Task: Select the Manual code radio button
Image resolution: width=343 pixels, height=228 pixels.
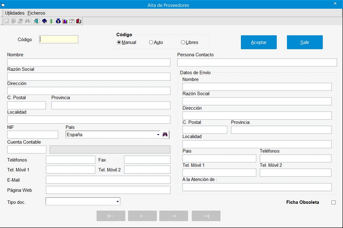Action: click(x=119, y=42)
